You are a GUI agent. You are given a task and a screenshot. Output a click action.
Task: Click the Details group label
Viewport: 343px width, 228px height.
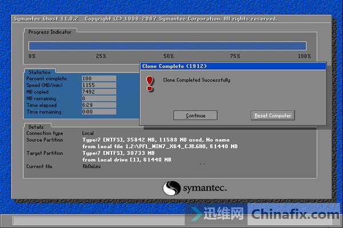pyautogui.click(x=36, y=127)
